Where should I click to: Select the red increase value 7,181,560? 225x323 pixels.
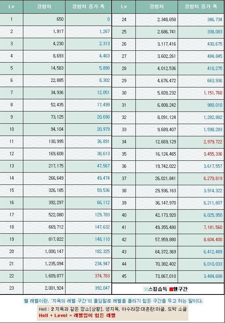(213, 227)
